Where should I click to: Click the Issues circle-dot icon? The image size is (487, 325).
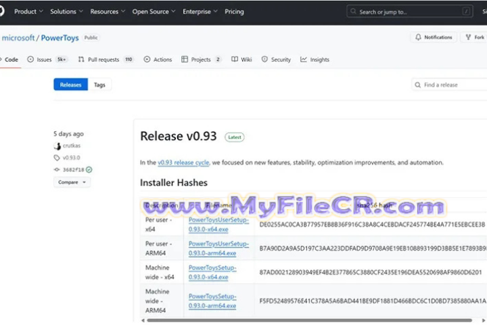(30, 59)
